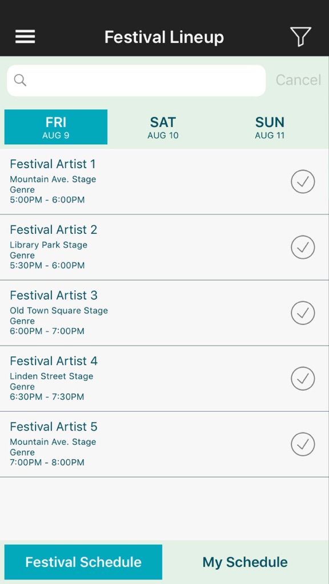Add Festival Artist 1 to schedule
The image size is (329, 584).
coord(303,182)
